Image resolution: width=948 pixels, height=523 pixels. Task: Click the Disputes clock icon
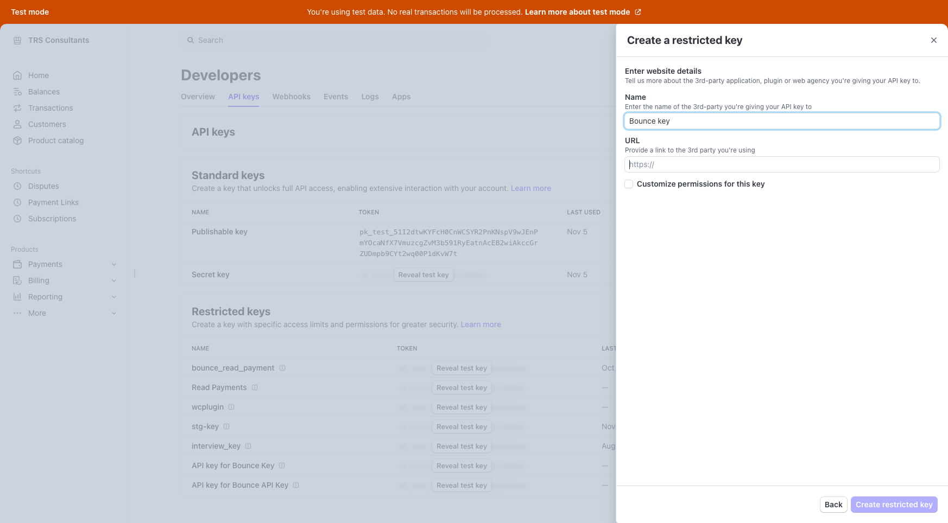tap(17, 186)
